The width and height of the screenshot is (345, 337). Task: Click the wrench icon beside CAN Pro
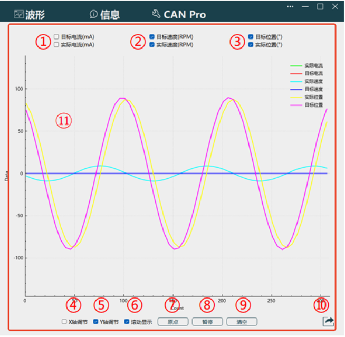(156, 14)
